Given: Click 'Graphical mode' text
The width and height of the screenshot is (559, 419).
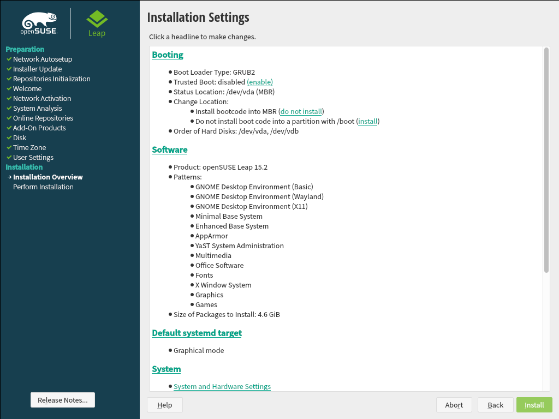Looking at the screenshot, I should pyautogui.click(x=199, y=351).
